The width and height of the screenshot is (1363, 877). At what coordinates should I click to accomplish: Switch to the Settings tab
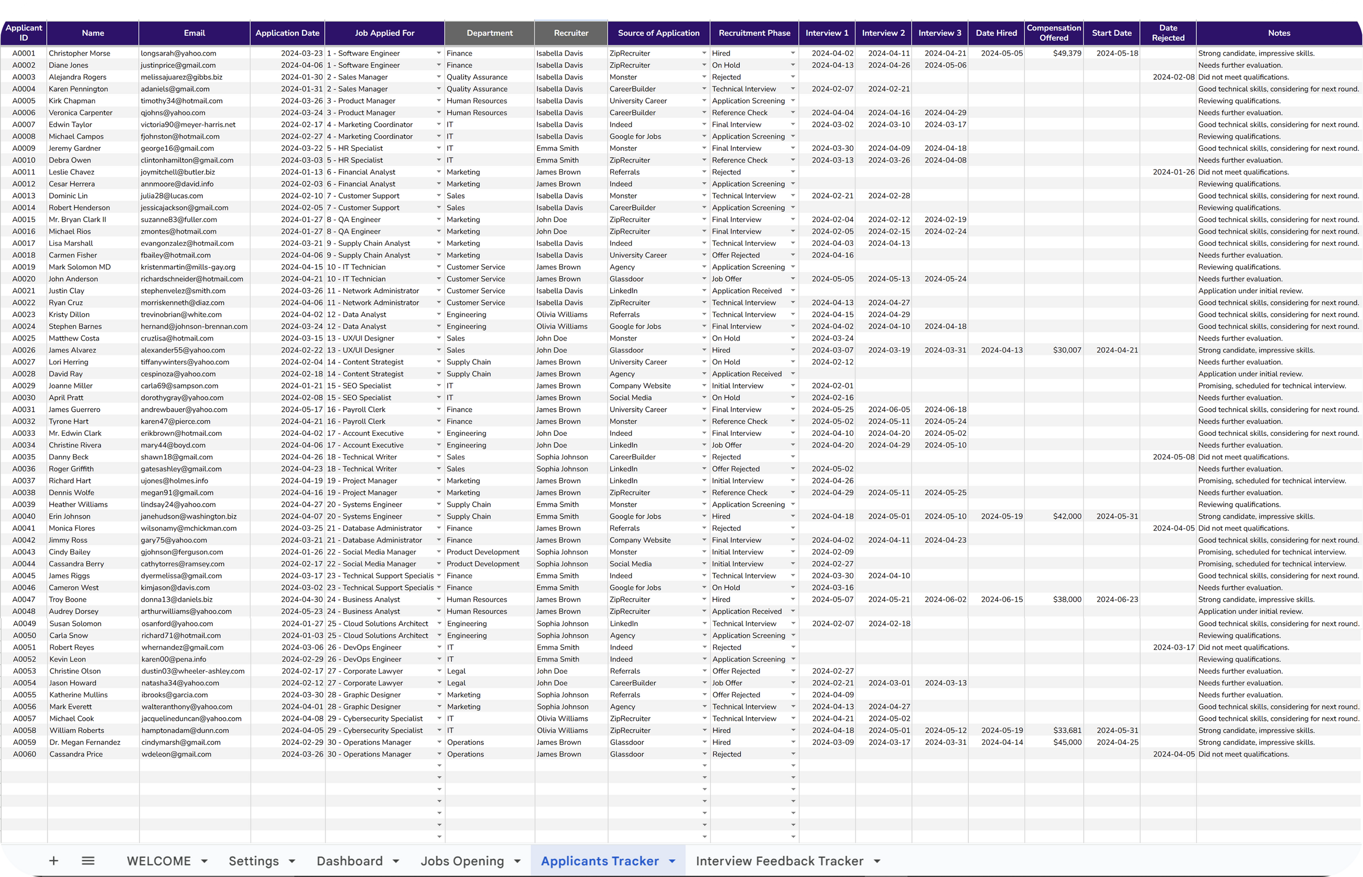(x=254, y=861)
